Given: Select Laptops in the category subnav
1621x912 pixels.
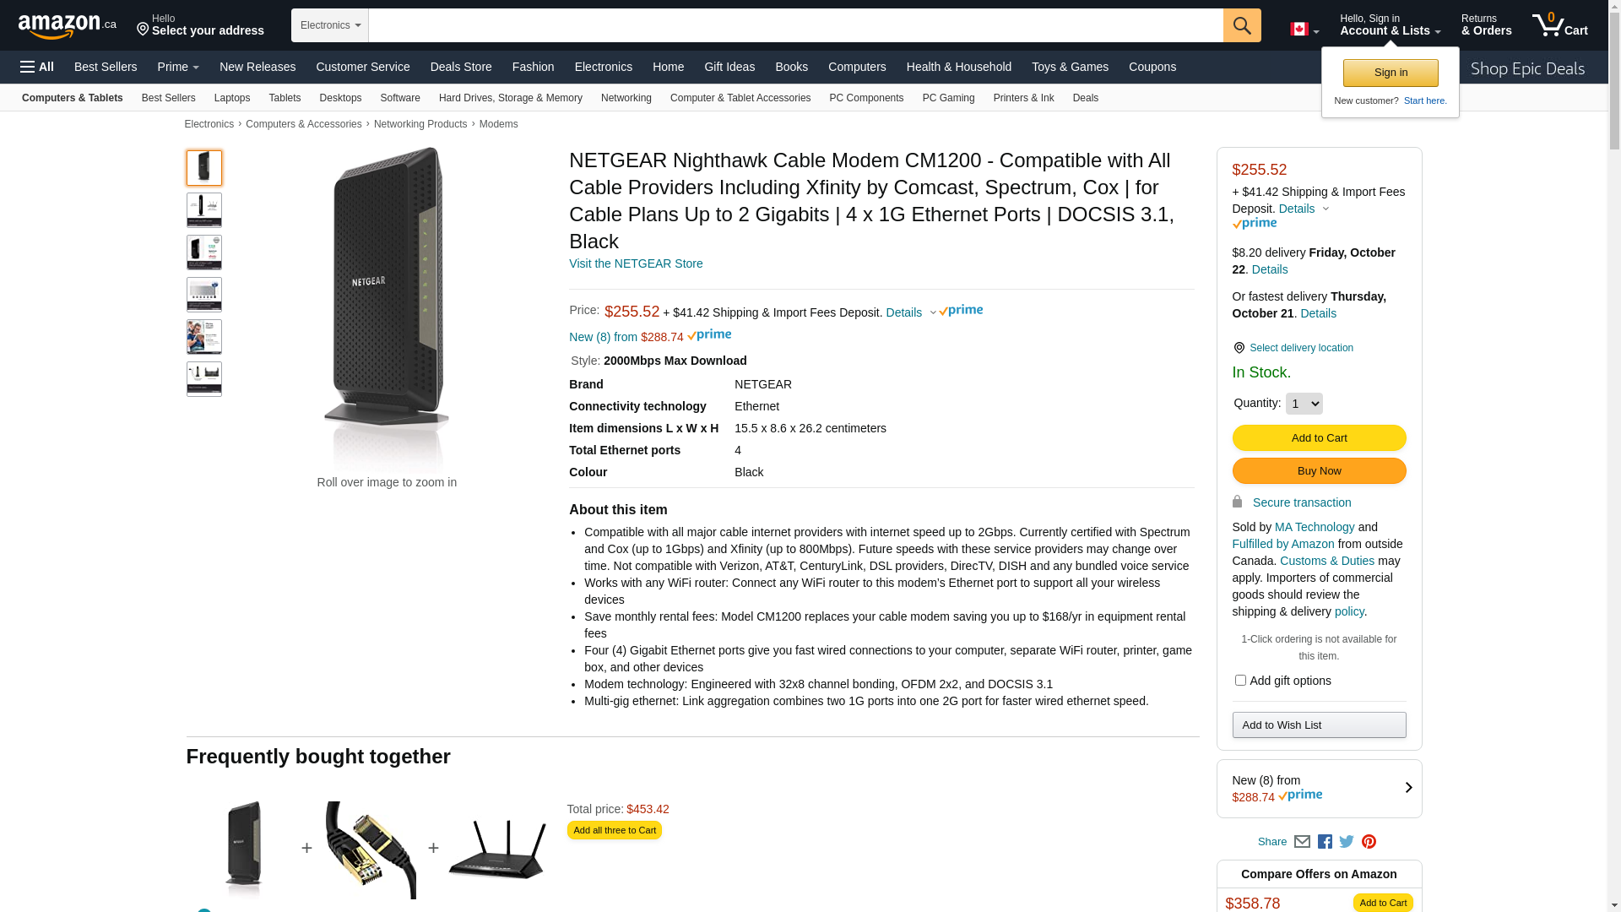Looking at the screenshot, I should [232, 98].
